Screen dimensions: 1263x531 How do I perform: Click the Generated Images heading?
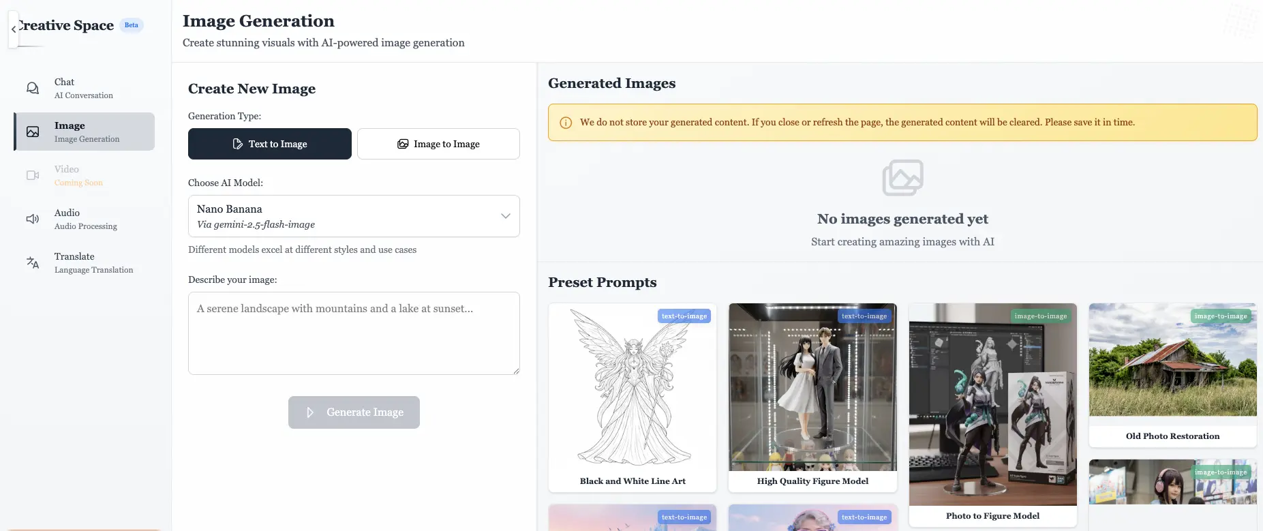point(612,83)
